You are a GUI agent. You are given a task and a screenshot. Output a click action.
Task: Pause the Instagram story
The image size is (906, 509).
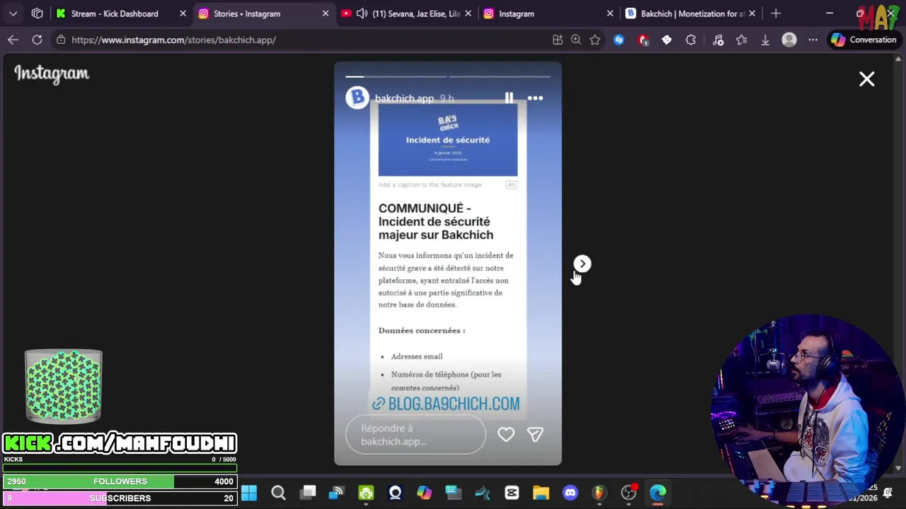[509, 98]
